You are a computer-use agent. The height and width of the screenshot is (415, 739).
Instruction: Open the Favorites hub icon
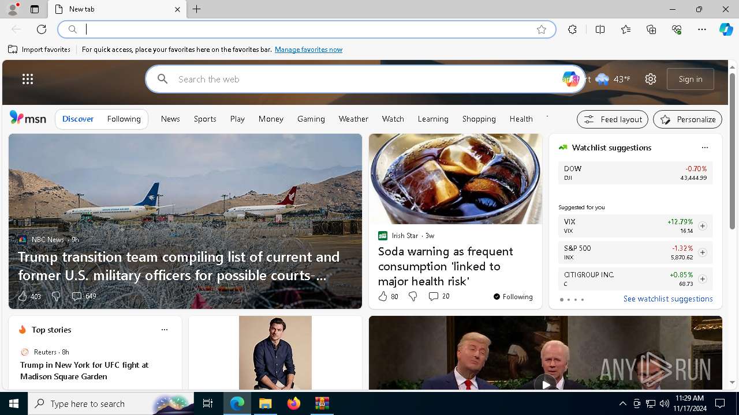pyautogui.click(x=626, y=29)
